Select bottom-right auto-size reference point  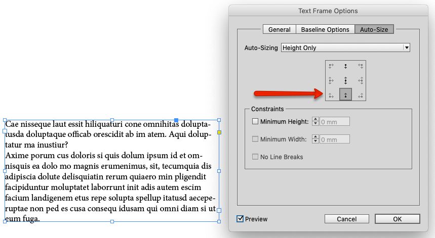pyautogui.click(x=361, y=96)
